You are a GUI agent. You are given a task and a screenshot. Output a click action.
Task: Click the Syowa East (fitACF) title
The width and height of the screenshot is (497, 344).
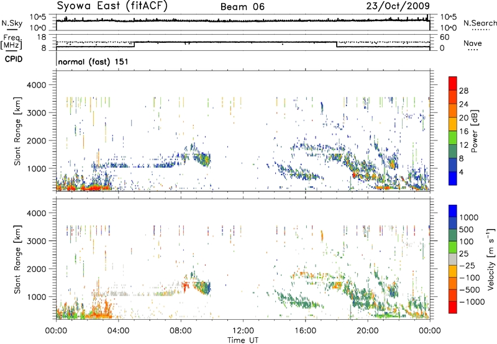[112, 6]
